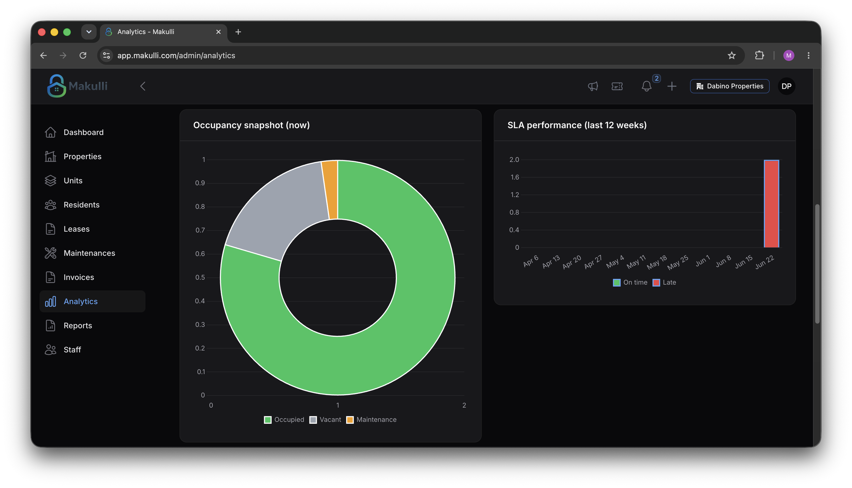This screenshot has width=852, height=488.
Task: Click the plus add icon in header
Action: [x=672, y=86]
